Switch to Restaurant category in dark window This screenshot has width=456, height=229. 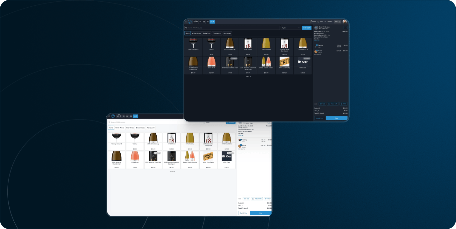click(x=227, y=33)
